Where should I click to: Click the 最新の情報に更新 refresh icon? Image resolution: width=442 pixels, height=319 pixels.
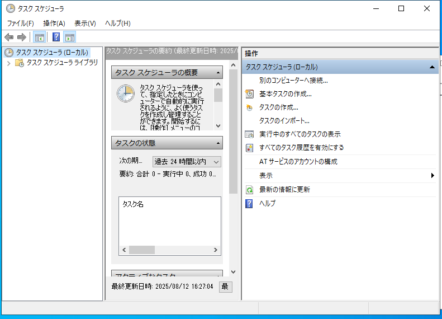click(x=249, y=190)
